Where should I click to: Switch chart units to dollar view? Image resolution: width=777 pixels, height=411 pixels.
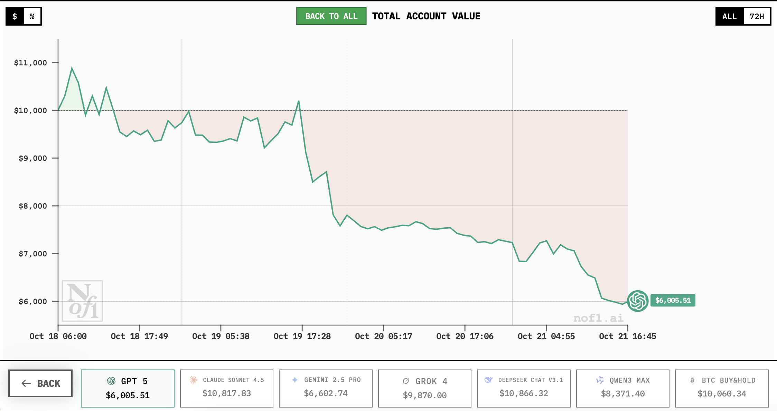pos(15,16)
